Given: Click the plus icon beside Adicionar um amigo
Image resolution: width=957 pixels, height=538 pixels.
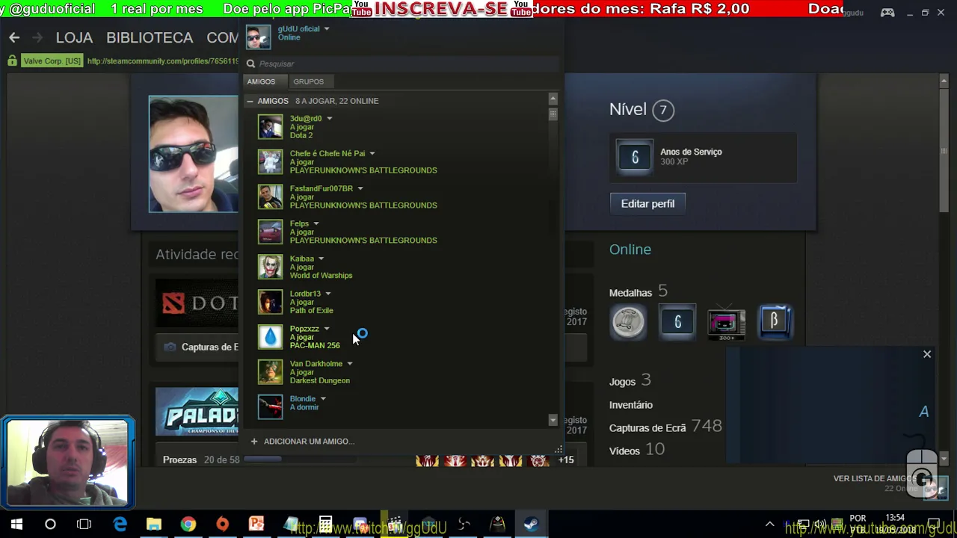Looking at the screenshot, I should (x=254, y=441).
